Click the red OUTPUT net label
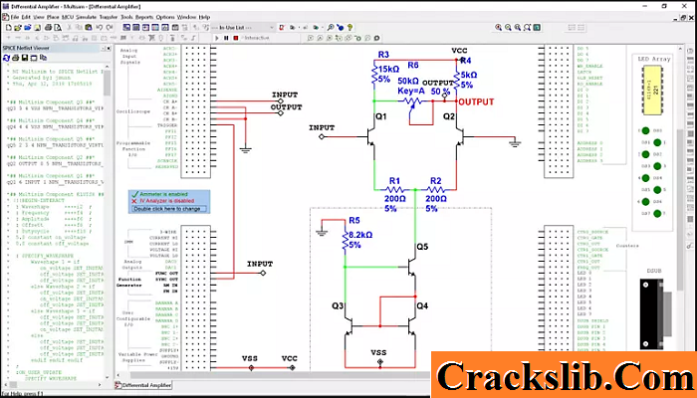This screenshot has width=697, height=398. [476, 101]
